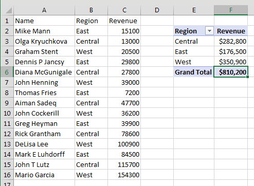Select column A header
Image resolution: width=254 pixels, height=186 pixels.
44,10
